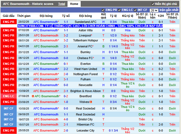The width and height of the screenshot is (181, 134).
Task: Click odds 0:1 3/4 in Leicester City row
Action: (x=113, y=130)
